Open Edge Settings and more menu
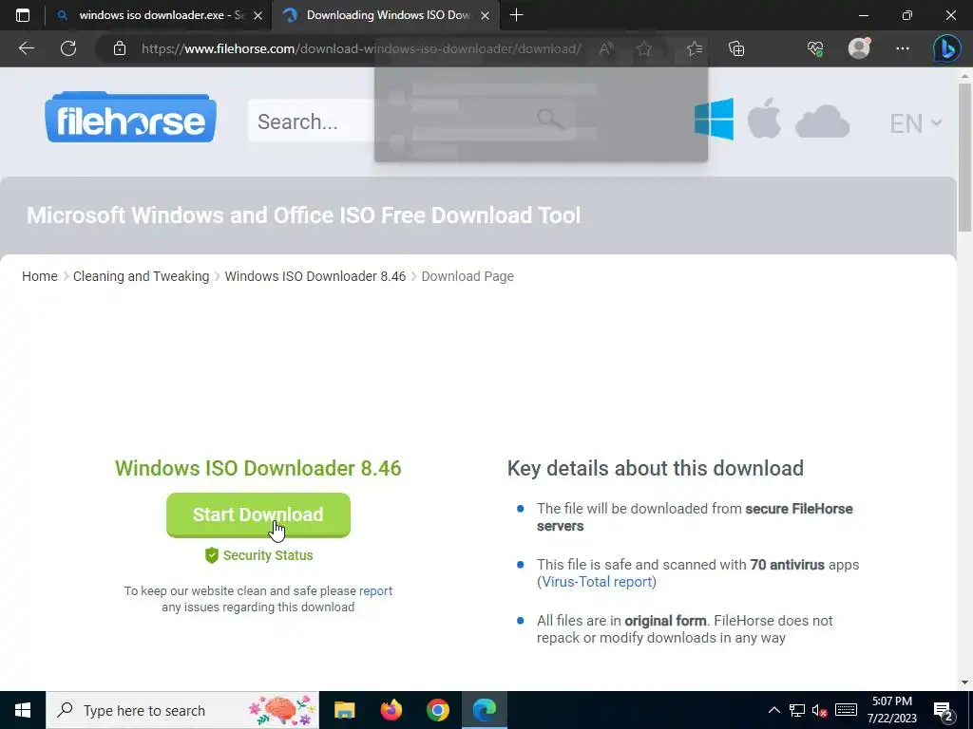Viewport: 973px width, 729px height. [x=903, y=48]
